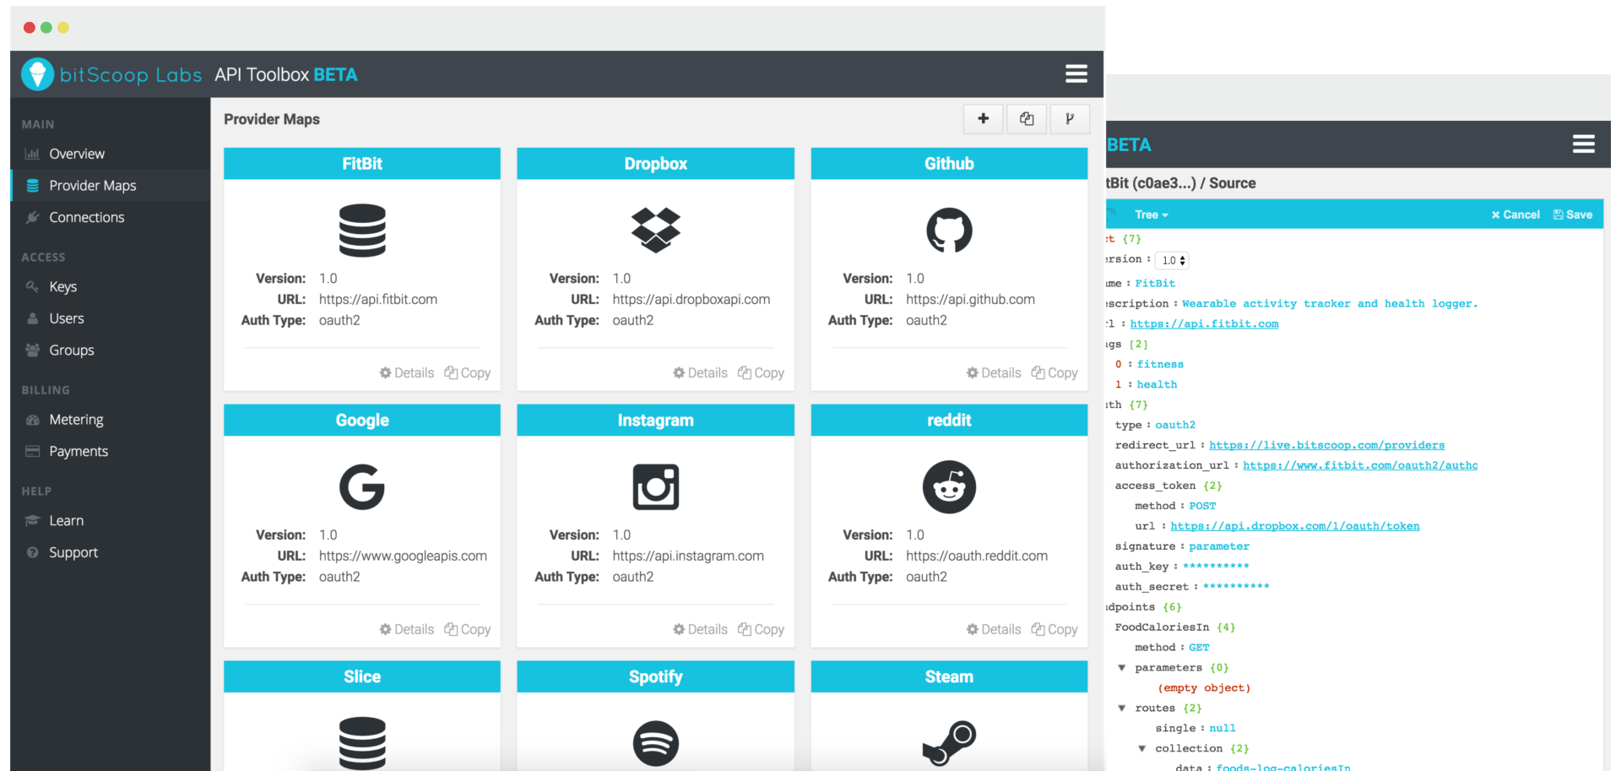
Task: Copy the Instagram provider map
Action: coord(761,629)
